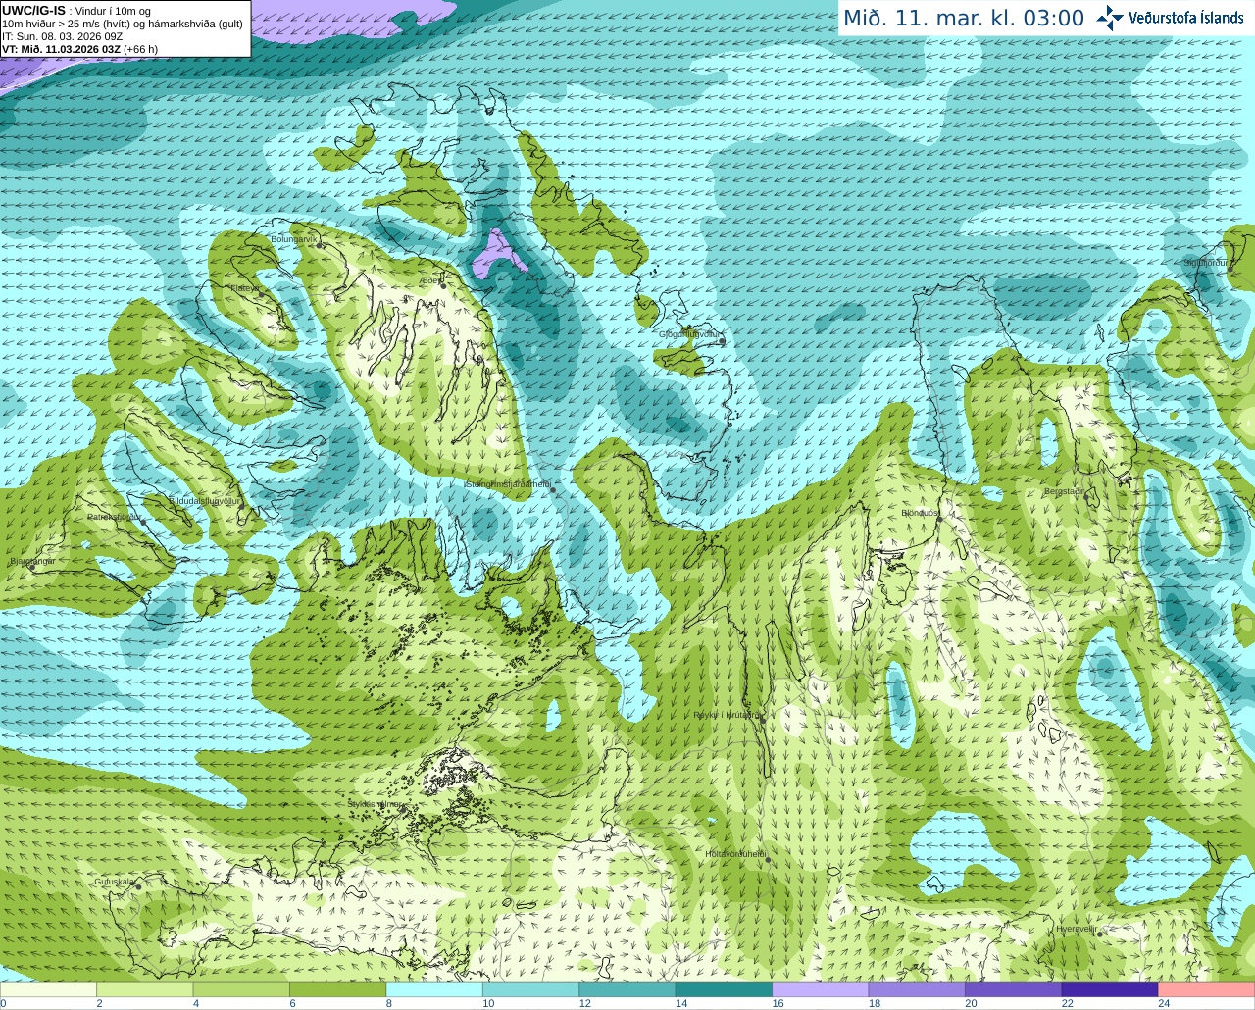Click the UWC/IG-IS model title text
The width and height of the screenshot is (1255, 1010).
point(33,10)
